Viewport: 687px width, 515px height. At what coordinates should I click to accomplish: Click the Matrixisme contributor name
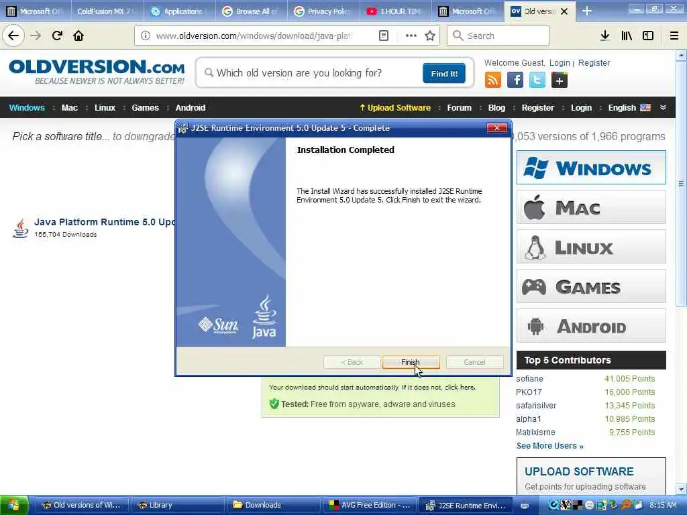(x=535, y=433)
